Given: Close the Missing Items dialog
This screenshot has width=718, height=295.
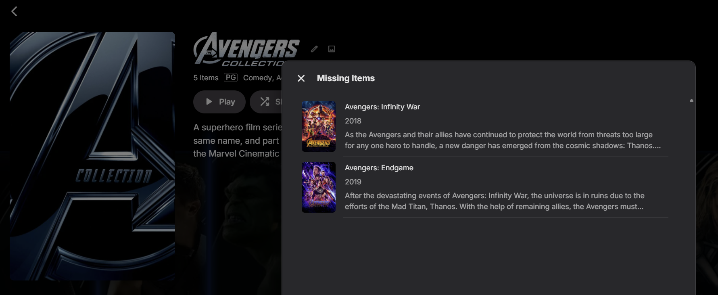Looking at the screenshot, I should click(301, 78).
